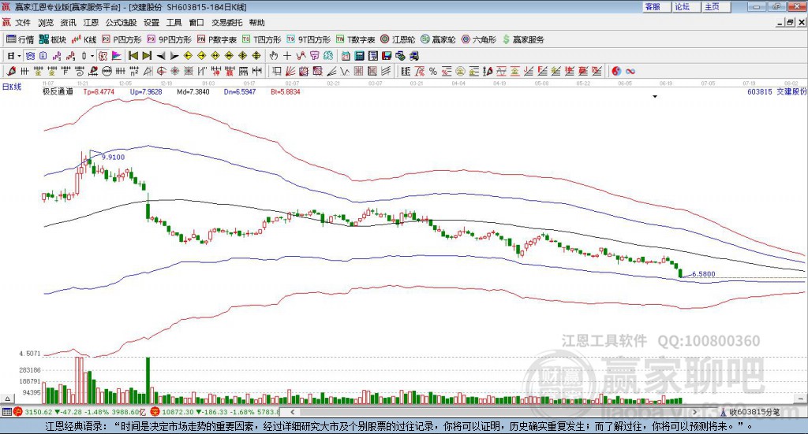Click the Up=7.9628 value
Viewport: 808px width, 434px height.
(146, 91)
